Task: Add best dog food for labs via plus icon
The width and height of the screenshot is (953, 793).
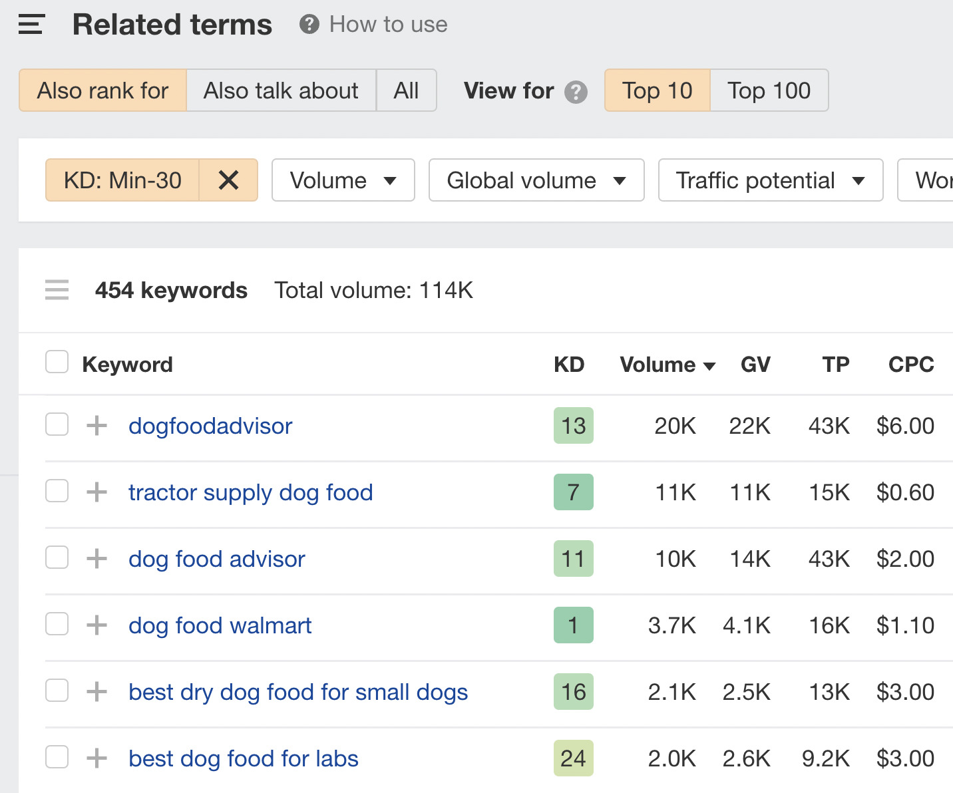Action: click(x=96, y=758)
